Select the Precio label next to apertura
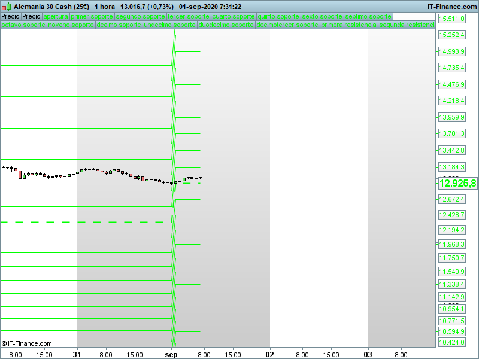The height and width of the screenshot is (359, 479). coord(32,16)
